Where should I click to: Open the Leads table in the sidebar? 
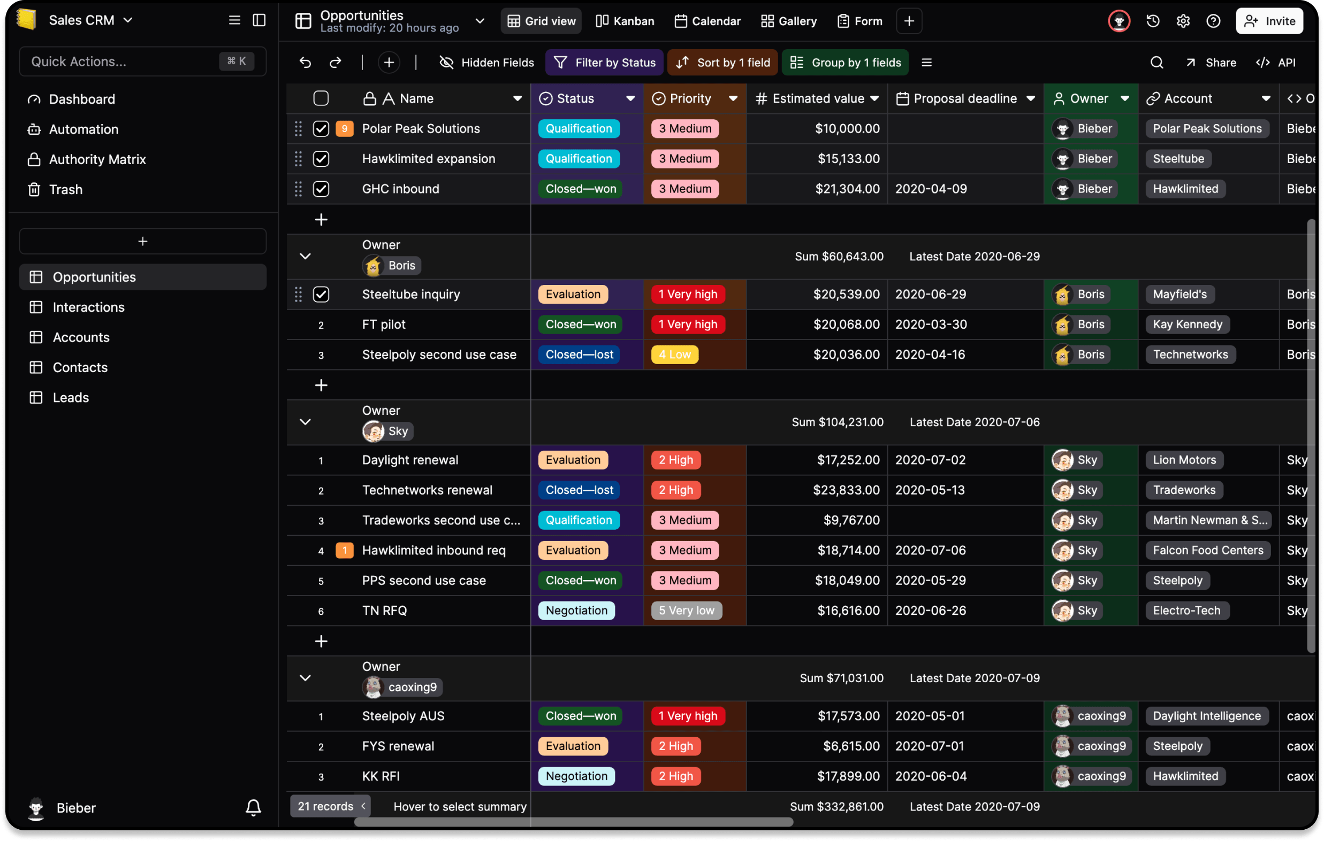(71, 397)
